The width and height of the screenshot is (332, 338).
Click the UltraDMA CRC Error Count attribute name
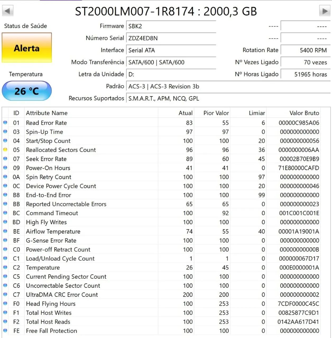point(62,295)
